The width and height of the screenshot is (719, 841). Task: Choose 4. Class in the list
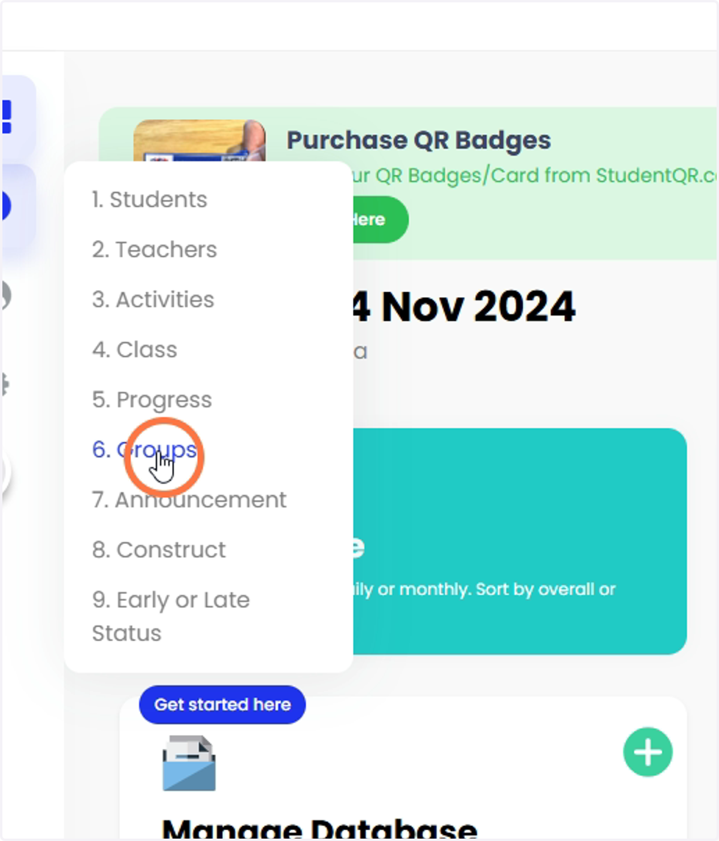(x=134, y=349)
